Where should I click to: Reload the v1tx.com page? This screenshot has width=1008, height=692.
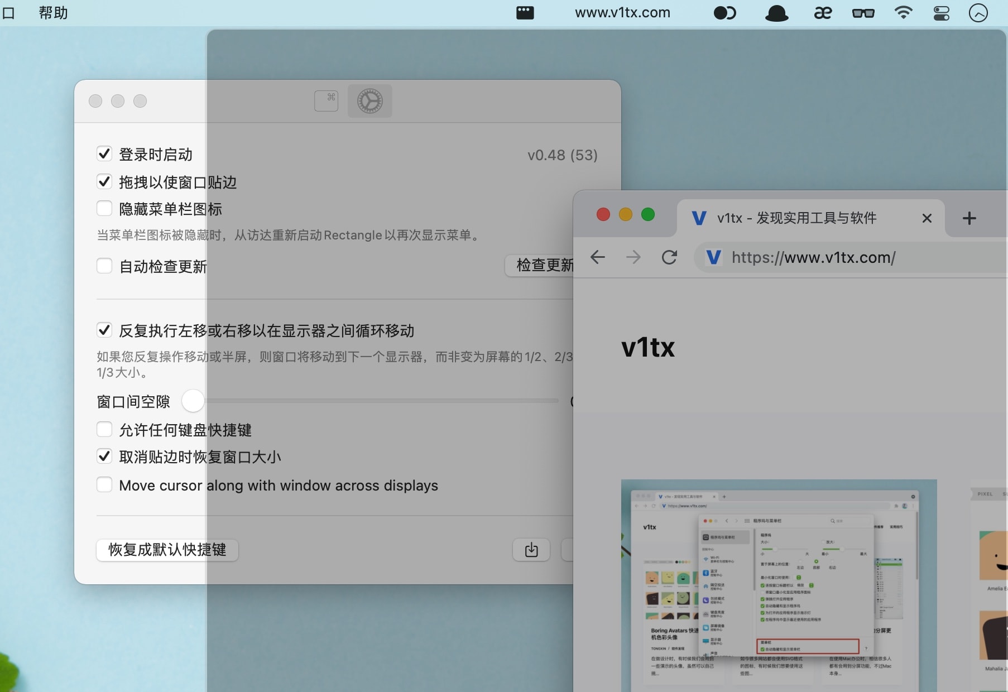click(x=670, y=257)
